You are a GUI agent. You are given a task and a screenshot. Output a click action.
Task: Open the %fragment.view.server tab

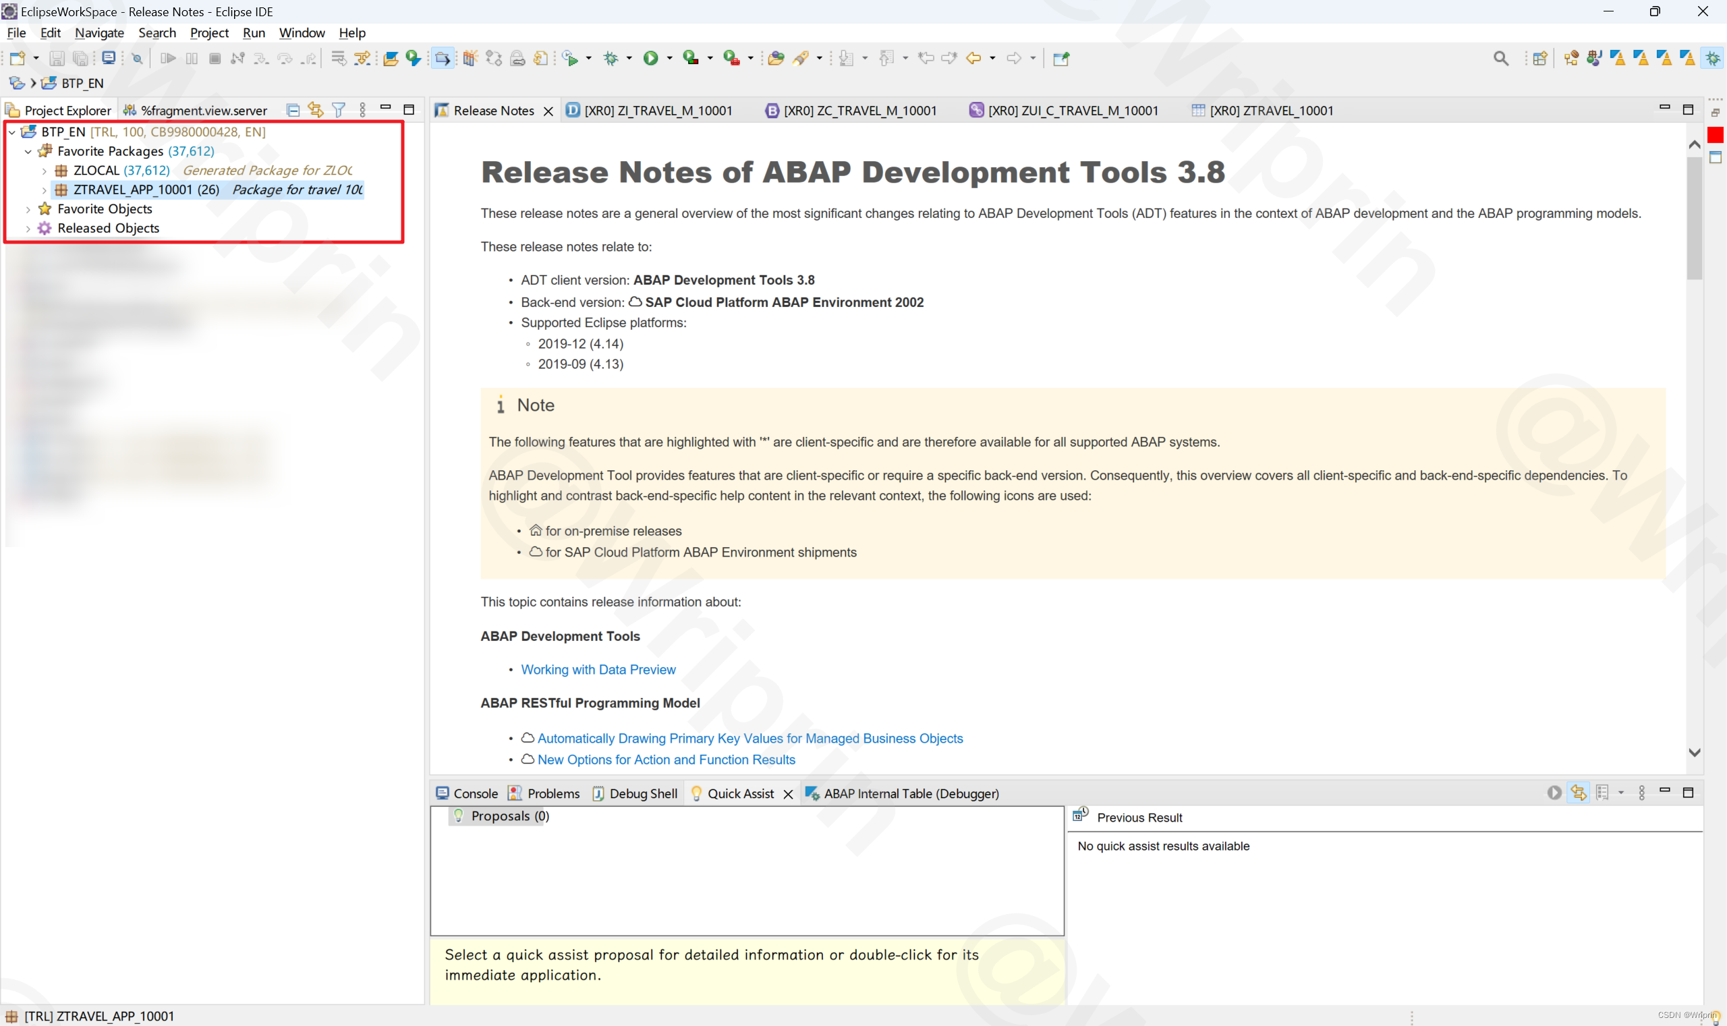pyautogui.click(x=195, y=111)
